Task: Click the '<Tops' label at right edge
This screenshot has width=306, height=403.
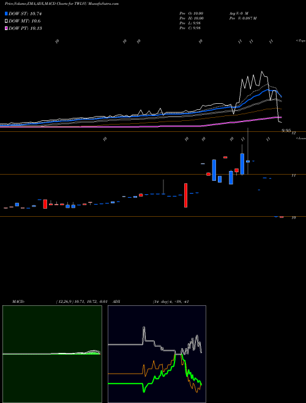Action: click(x=300, y=41)
